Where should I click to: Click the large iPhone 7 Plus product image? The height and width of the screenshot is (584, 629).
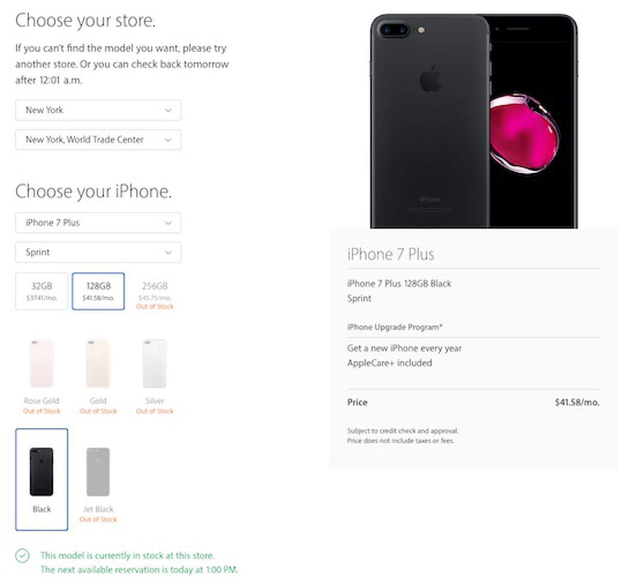click(474, 121)
